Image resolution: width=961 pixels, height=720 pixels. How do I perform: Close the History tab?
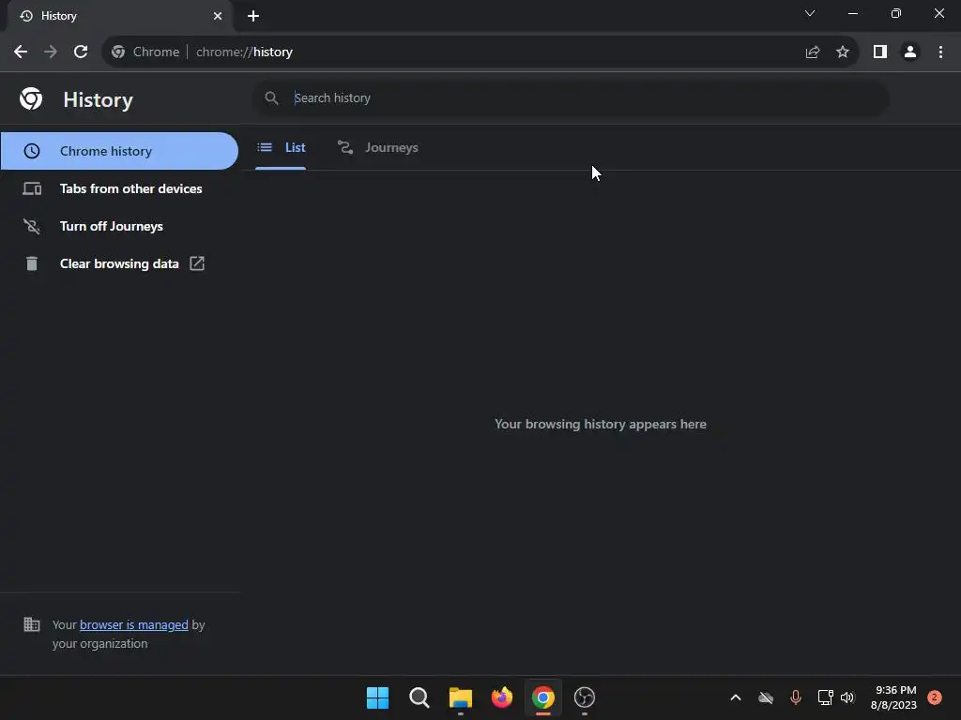click(218, 16)
